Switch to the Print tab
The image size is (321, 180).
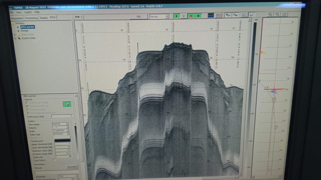pos(53,17)
